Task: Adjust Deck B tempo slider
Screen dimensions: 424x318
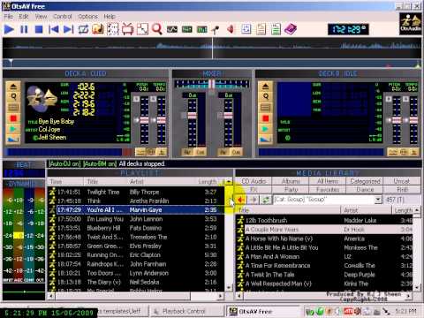Action: point(413,120)
